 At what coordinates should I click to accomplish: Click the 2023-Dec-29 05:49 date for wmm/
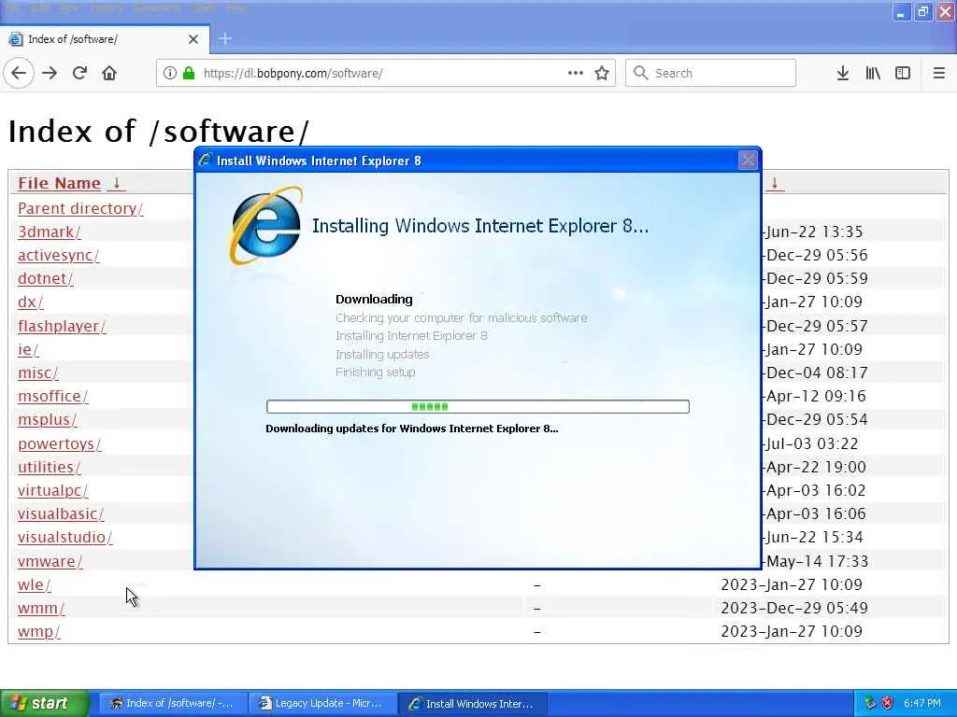point(794,608)
